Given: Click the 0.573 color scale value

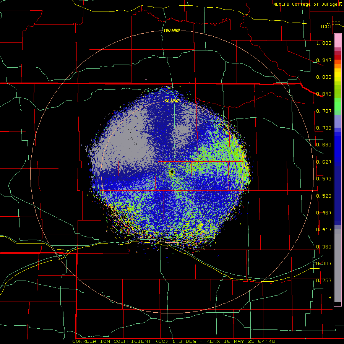Looking at the screenshot, I should click(324, 179).
